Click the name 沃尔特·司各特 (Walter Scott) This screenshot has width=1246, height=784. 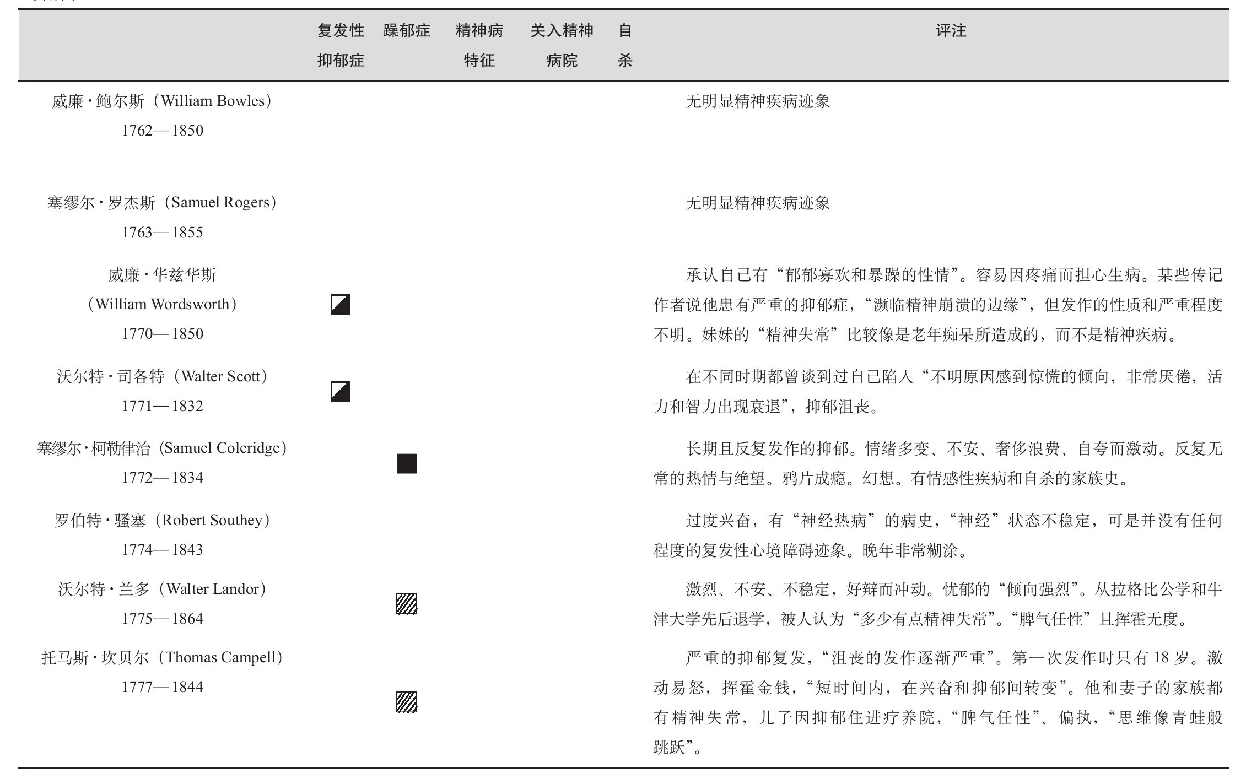pos(162,377)
